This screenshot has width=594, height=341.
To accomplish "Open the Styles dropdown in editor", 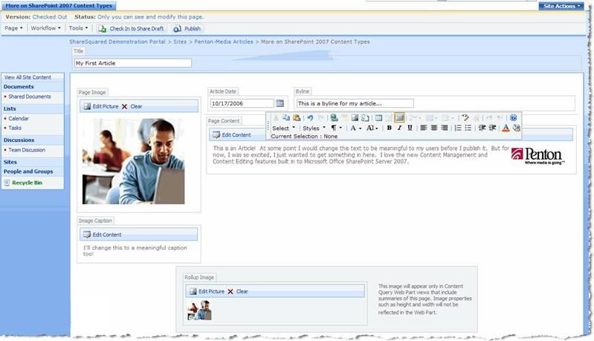I will pos(314,128).
